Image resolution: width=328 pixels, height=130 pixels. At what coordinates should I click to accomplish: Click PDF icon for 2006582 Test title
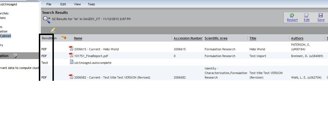point(71,77)
